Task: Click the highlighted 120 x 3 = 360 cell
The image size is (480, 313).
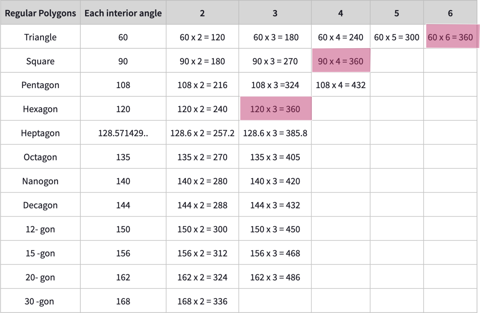Action: coord(275,109)
